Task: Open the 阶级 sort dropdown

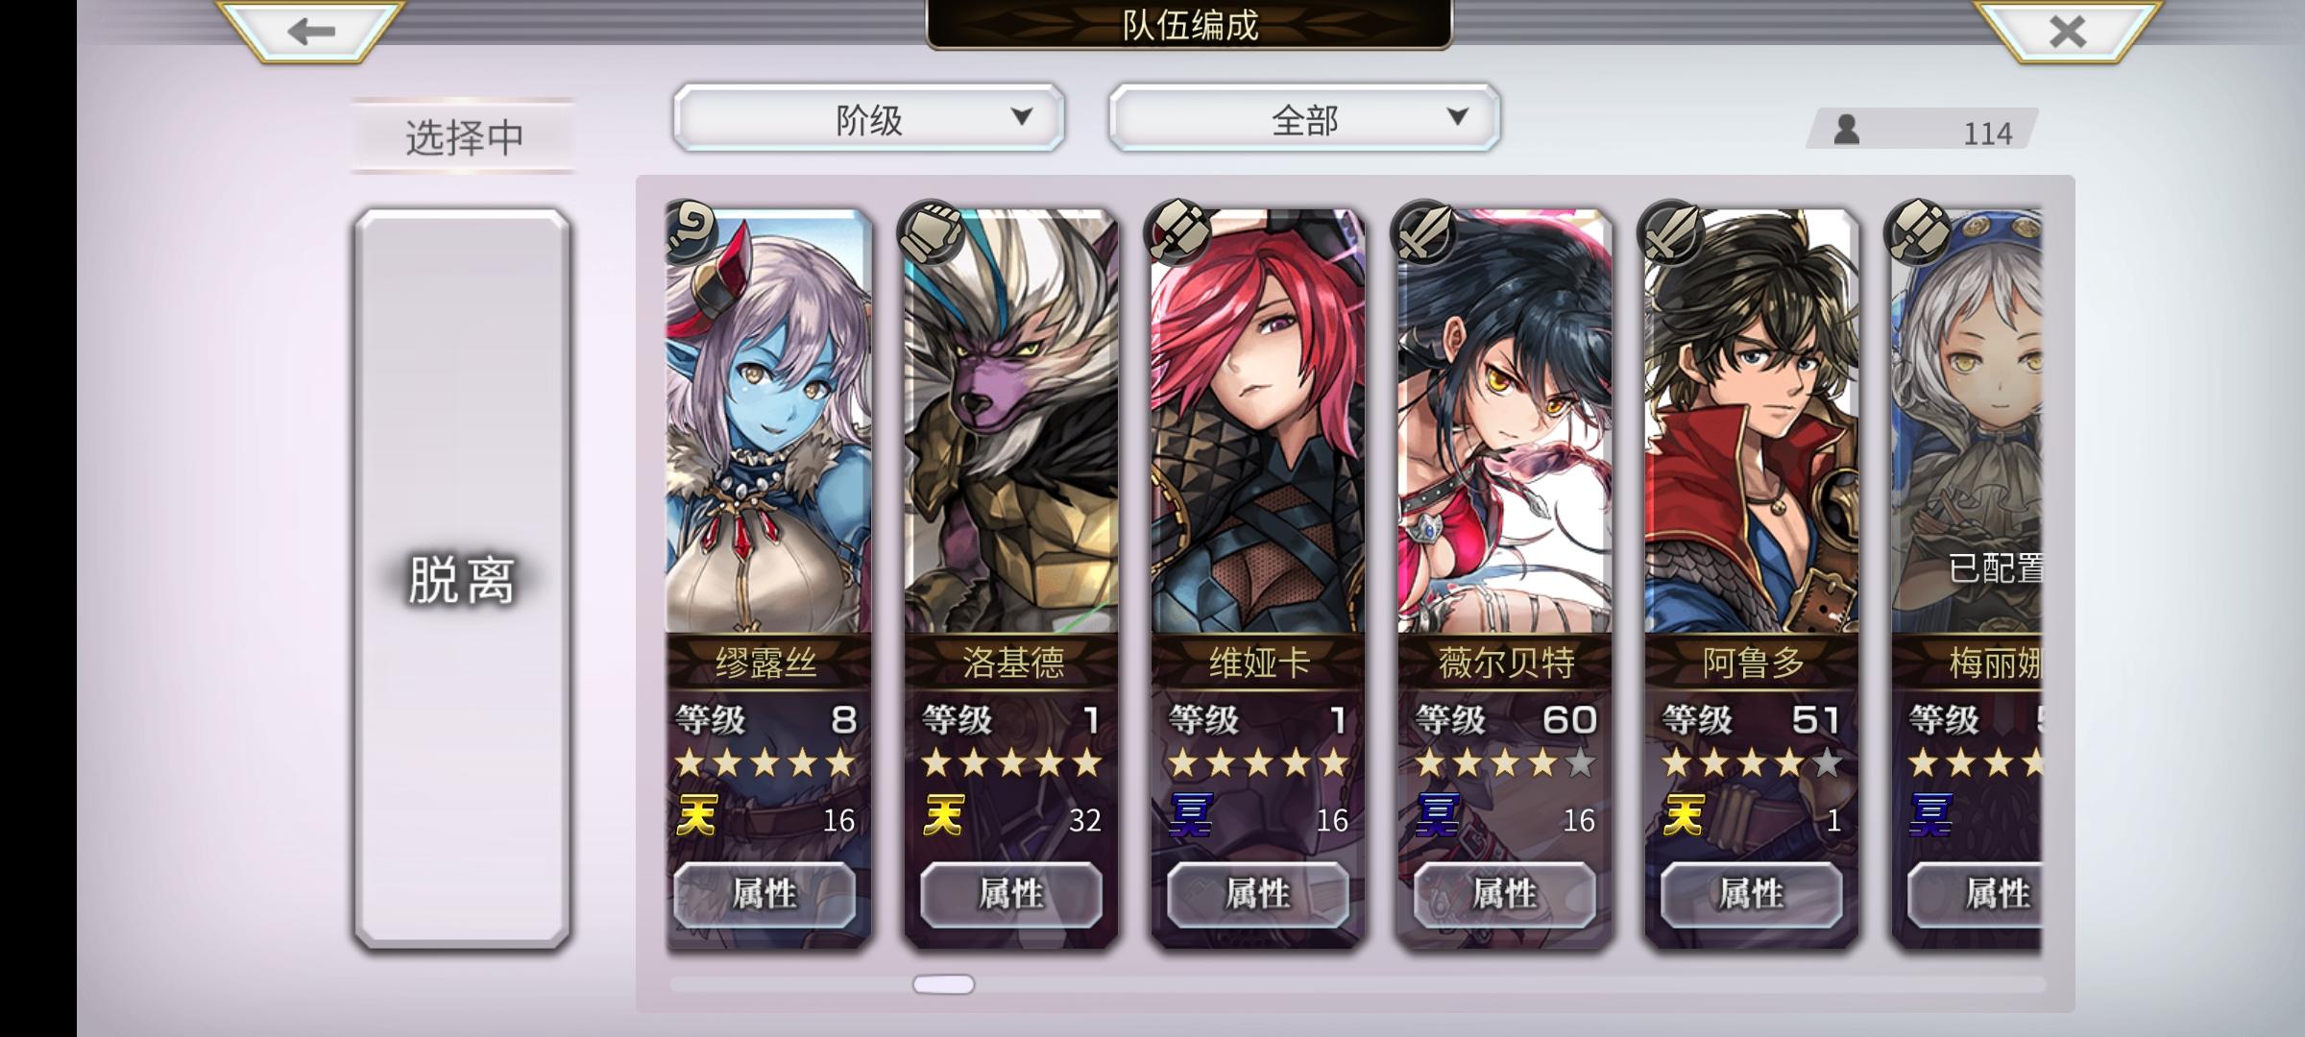Action: (869, 118)
